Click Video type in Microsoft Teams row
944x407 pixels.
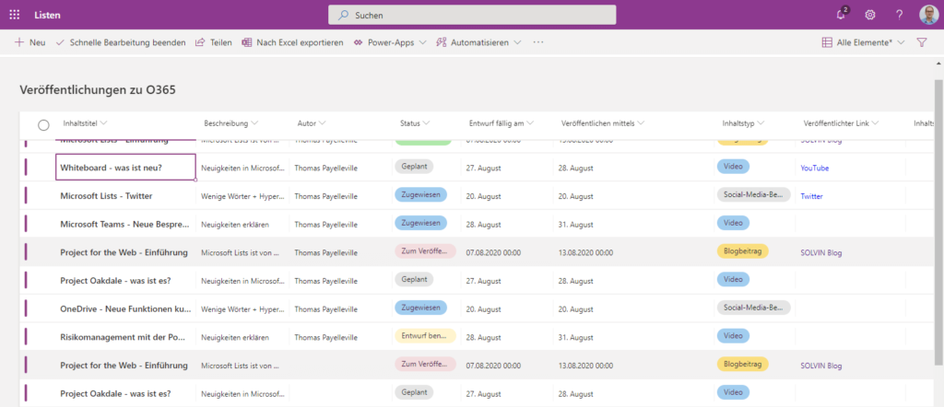pyautogui.click(x=733, y=223)
